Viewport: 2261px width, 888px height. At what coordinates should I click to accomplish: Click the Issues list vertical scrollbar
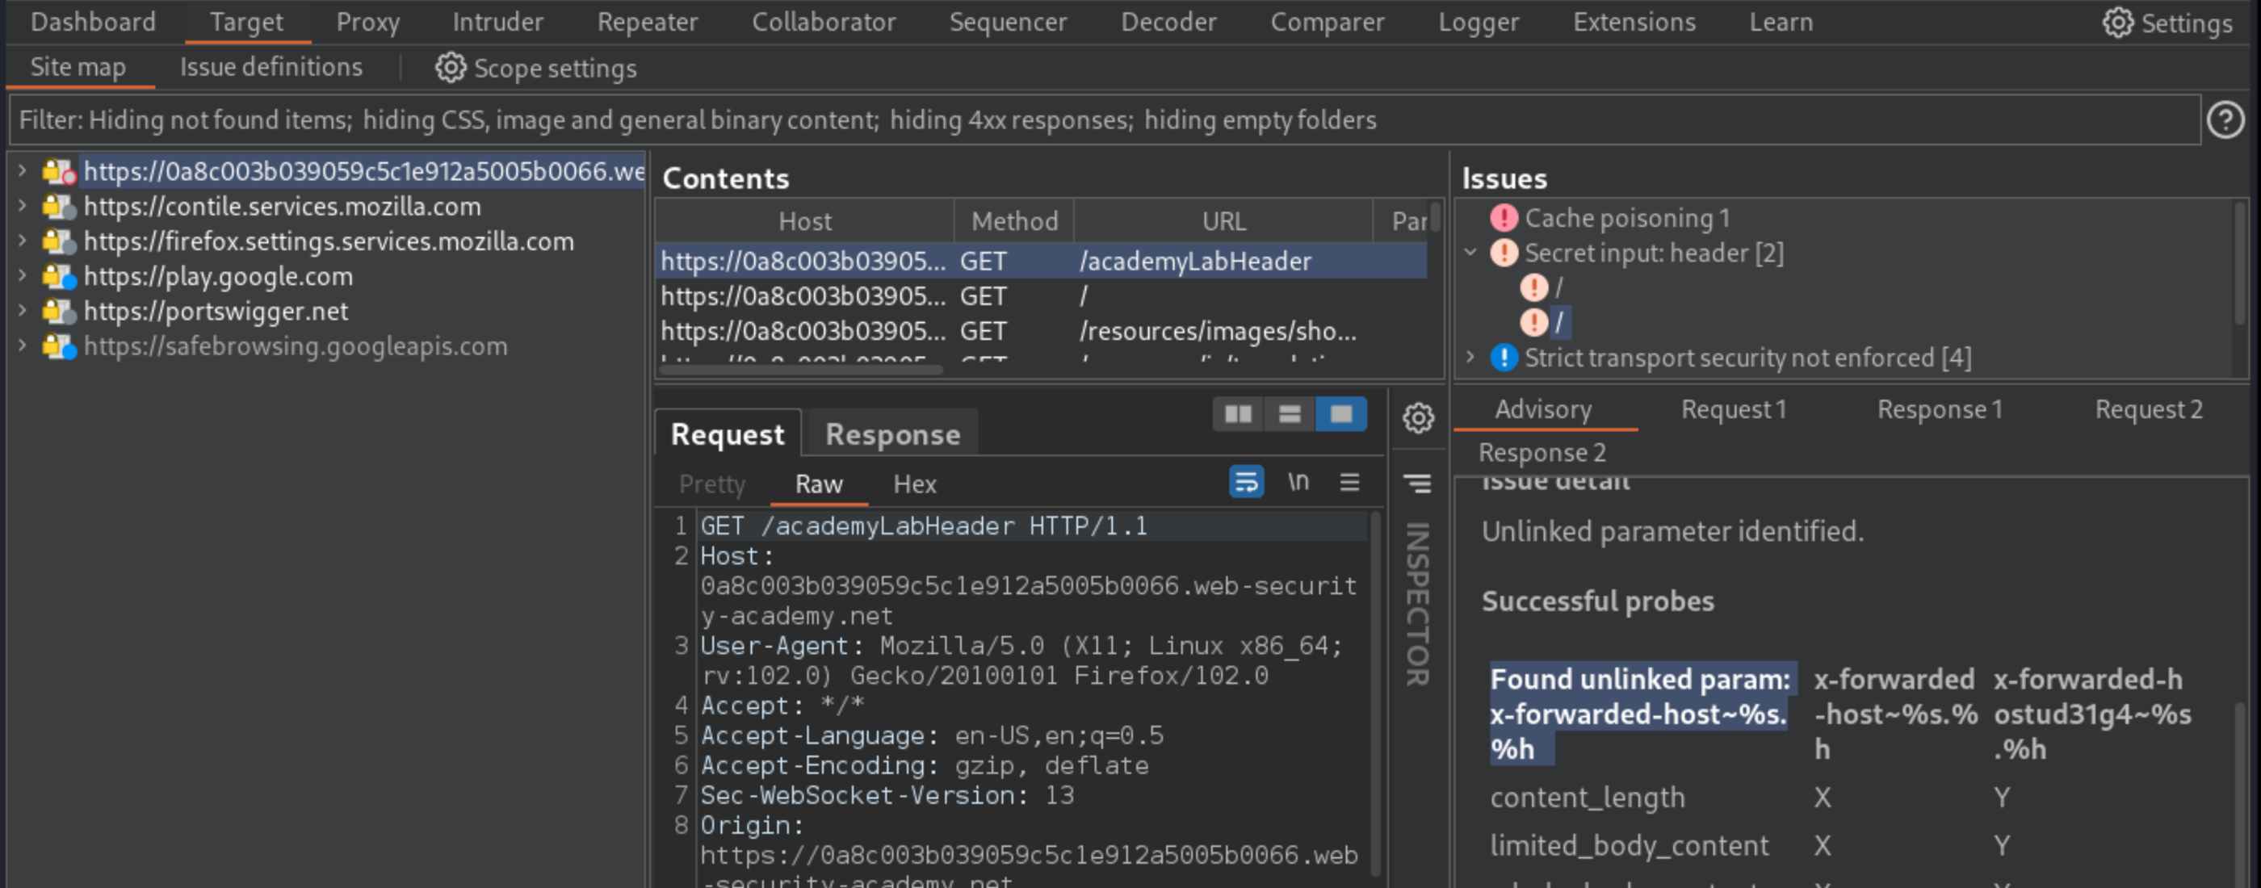(2238, 263)
